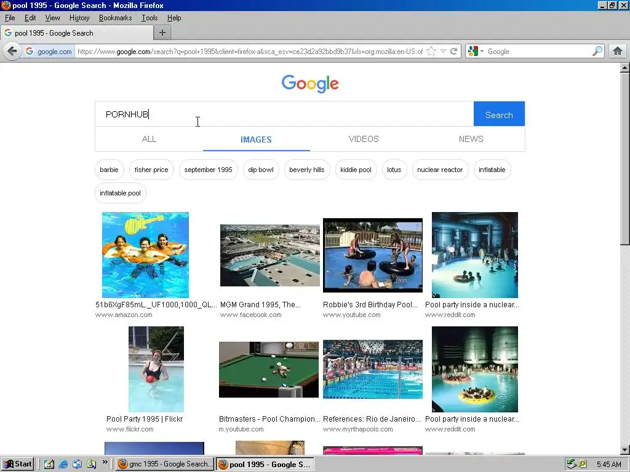Click the 'inflatable' suggestion chip
The image size is (630, 472).
492,170
